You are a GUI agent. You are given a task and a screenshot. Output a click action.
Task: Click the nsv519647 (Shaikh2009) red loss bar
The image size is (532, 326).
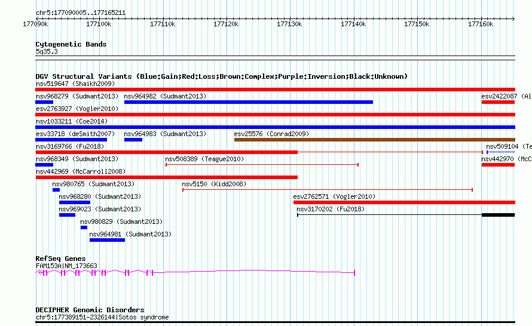click(275, 90)
